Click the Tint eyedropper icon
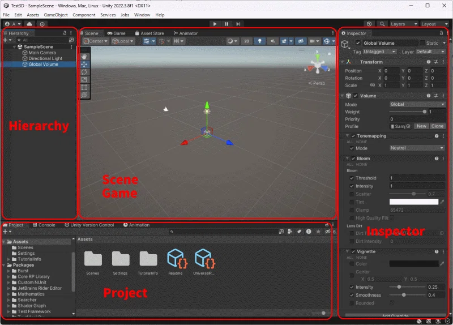 [442, 202]
